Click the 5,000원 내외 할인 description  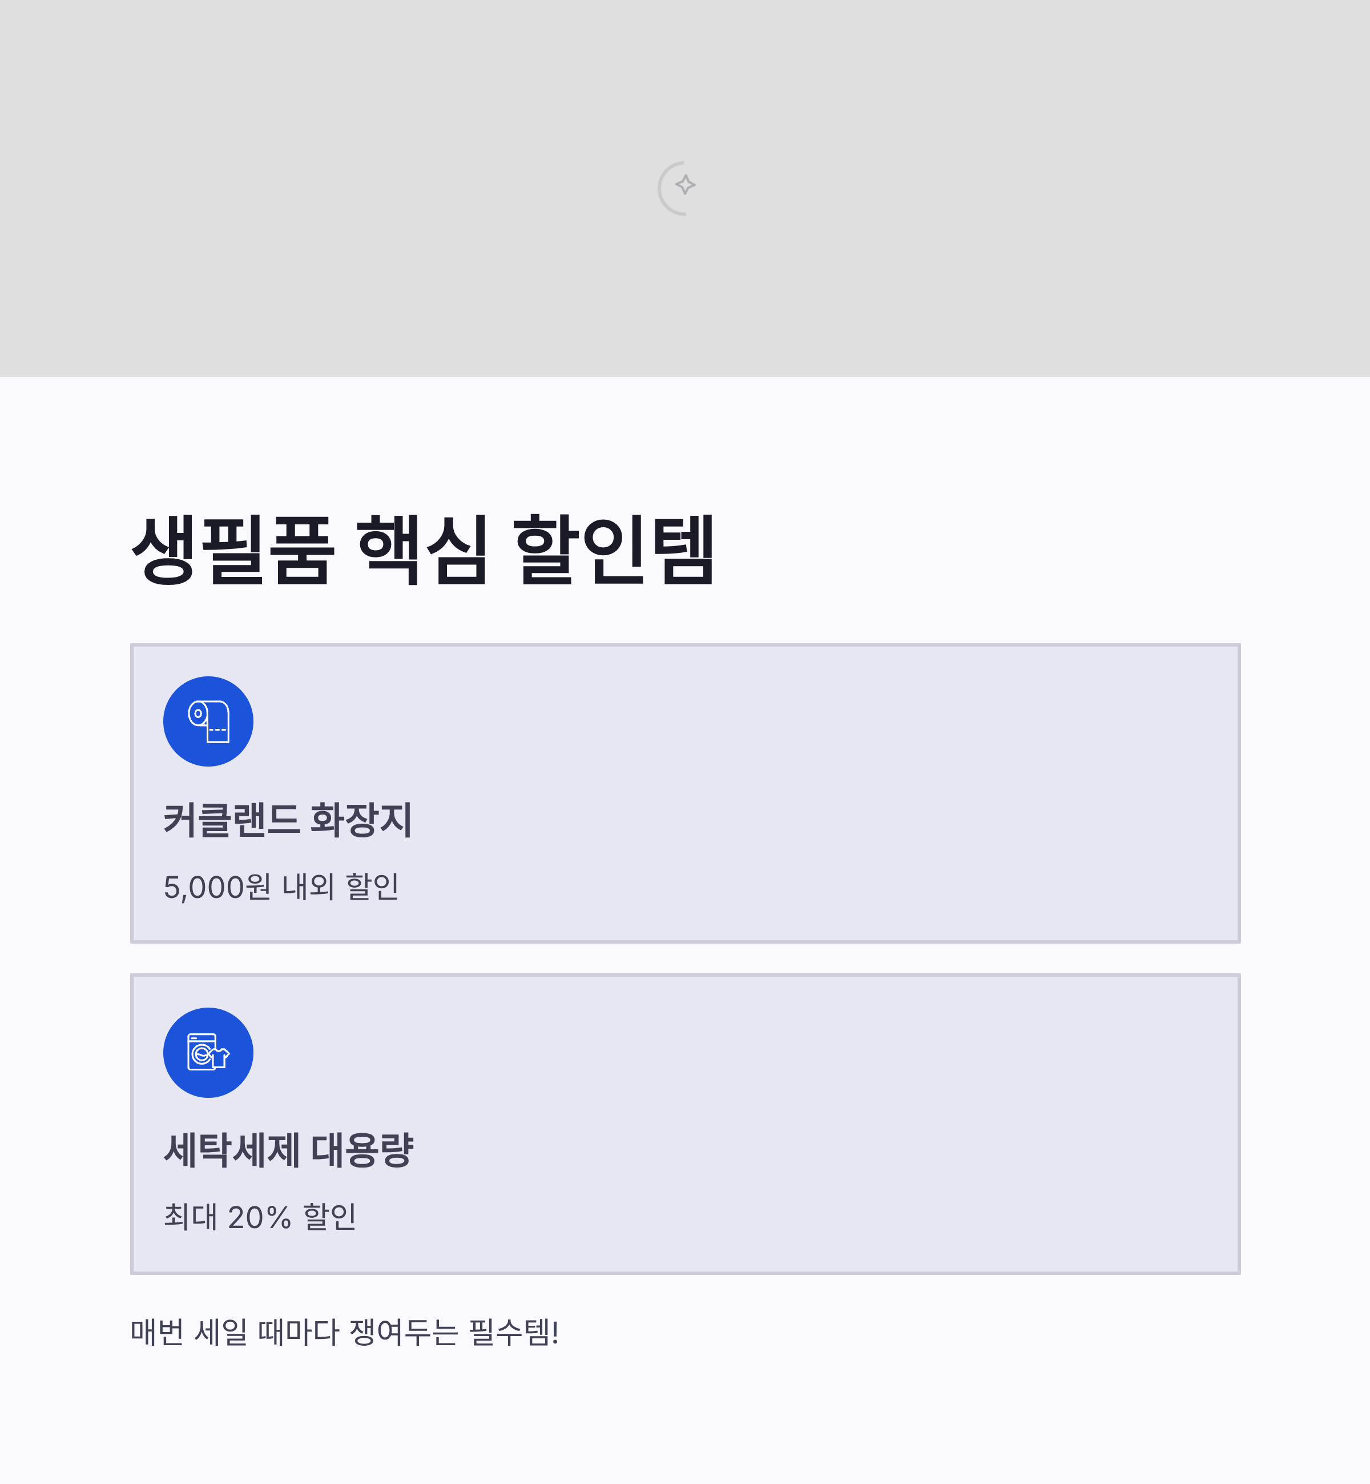[281, 887]
